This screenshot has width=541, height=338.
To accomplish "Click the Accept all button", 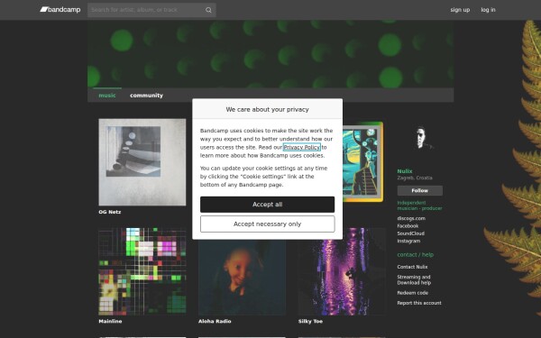I will coord(267,205).
